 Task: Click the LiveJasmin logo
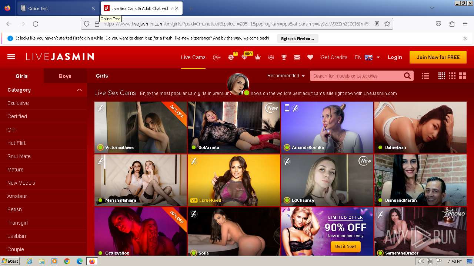click(x=60, y=57)
